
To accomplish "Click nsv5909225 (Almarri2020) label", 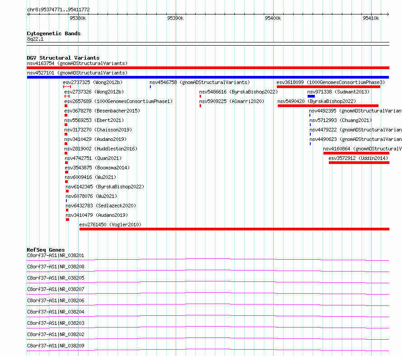I will tap(232, 101).
